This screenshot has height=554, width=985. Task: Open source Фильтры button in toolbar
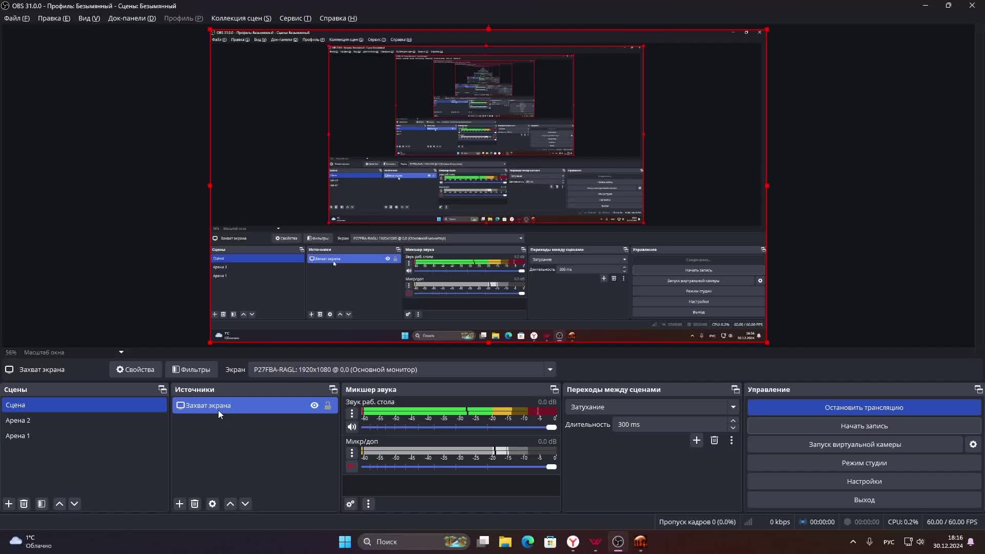coord(191,369)
